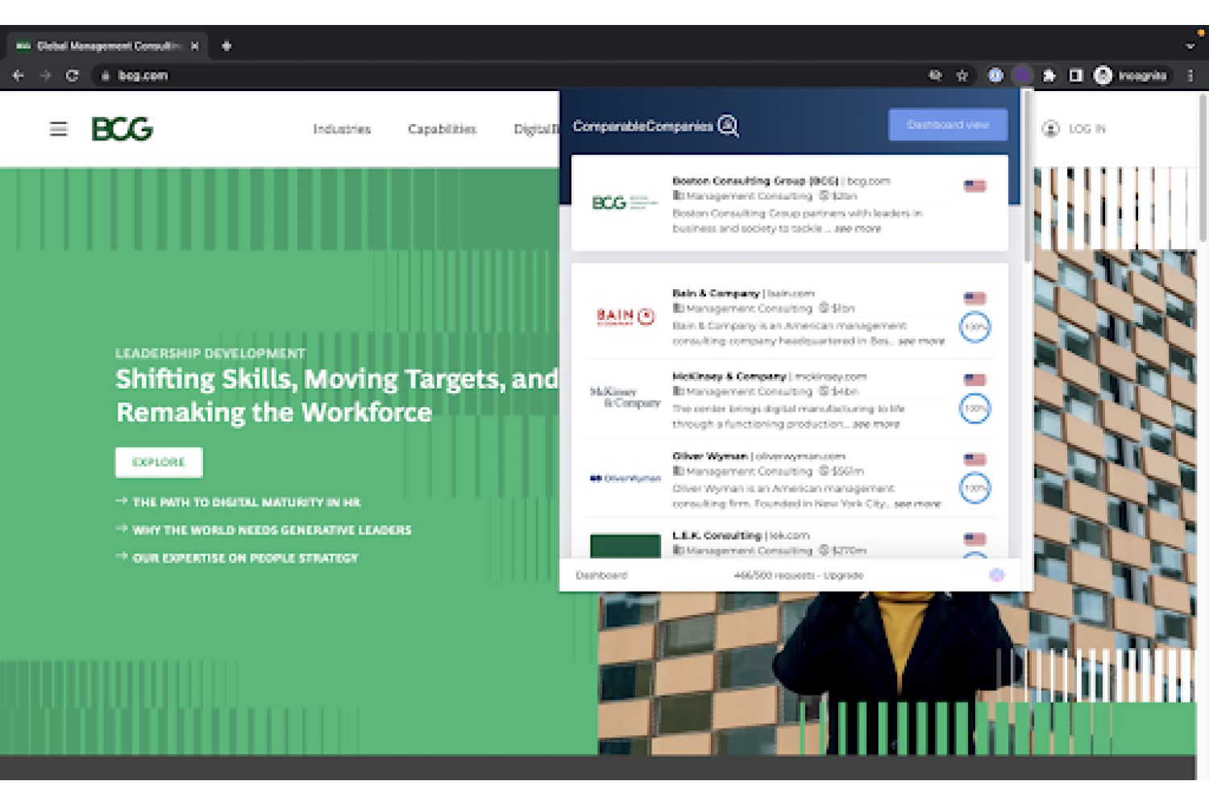The width and height of the screenshot is (1209, 806).
Task: Click the L.E.K. Consulting green logo thumbnail
Action: click(x=625, y=546)
